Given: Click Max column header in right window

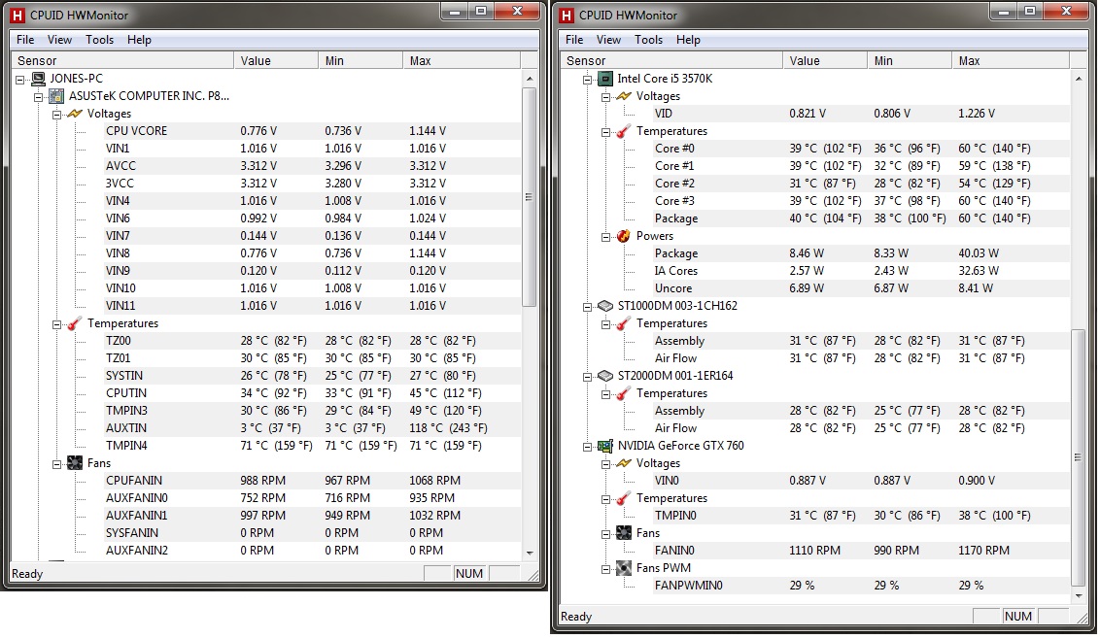Looking at the screenshot, I should (x=1011, y=61).
